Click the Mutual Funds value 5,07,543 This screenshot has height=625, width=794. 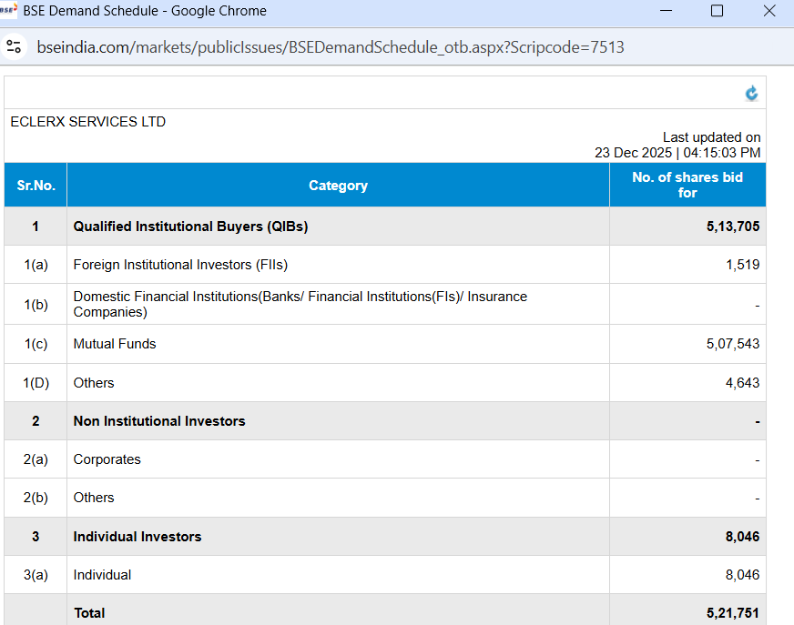(733, 344)
